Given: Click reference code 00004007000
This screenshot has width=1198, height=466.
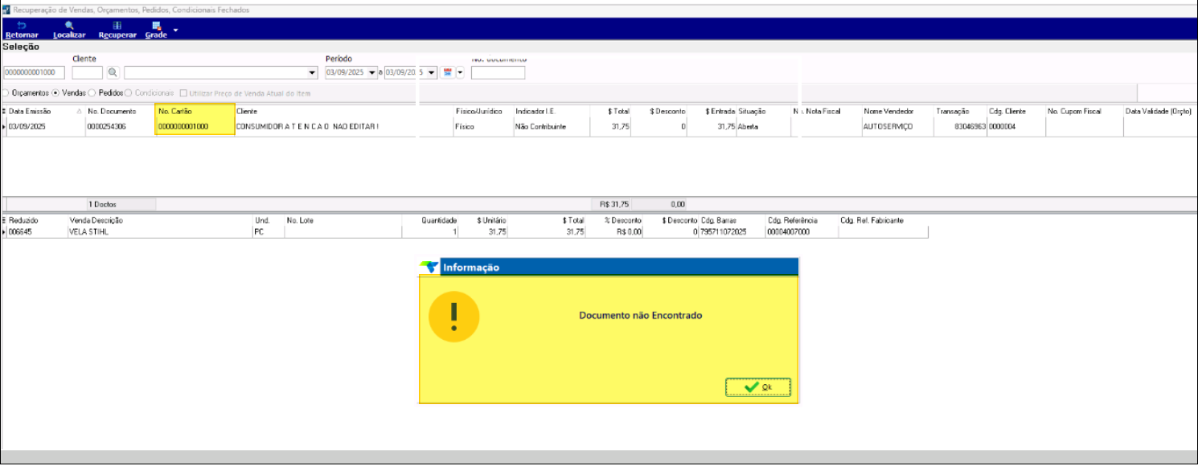Looking at the screenshot, I should [x=802, y=232].
